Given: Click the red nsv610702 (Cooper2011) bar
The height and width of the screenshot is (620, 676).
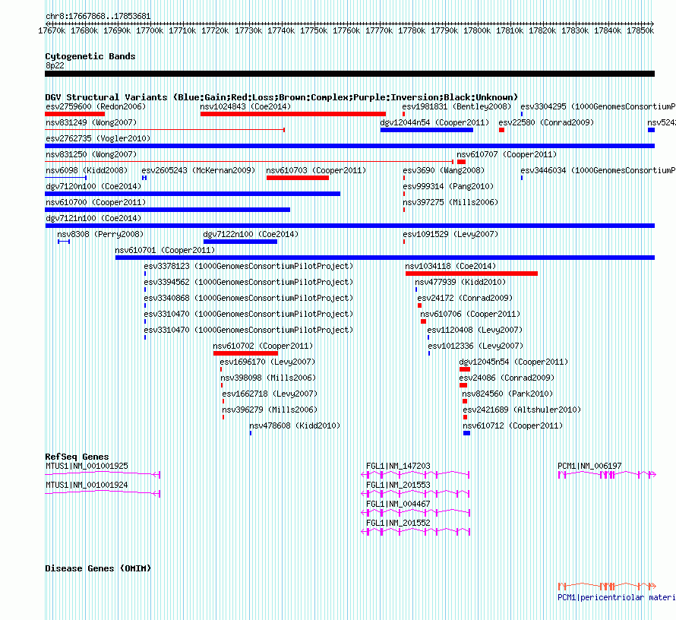Looking at the screenshot, I should (x=246, y=353).
